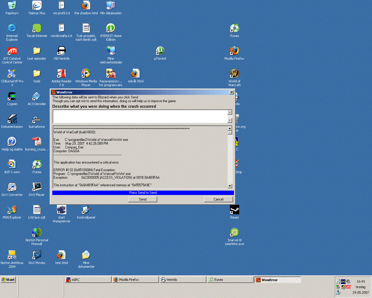Click the World of WarCraft build 6692 line
Image resolution: width=372 pixels, height=298 pixels.
74,132
